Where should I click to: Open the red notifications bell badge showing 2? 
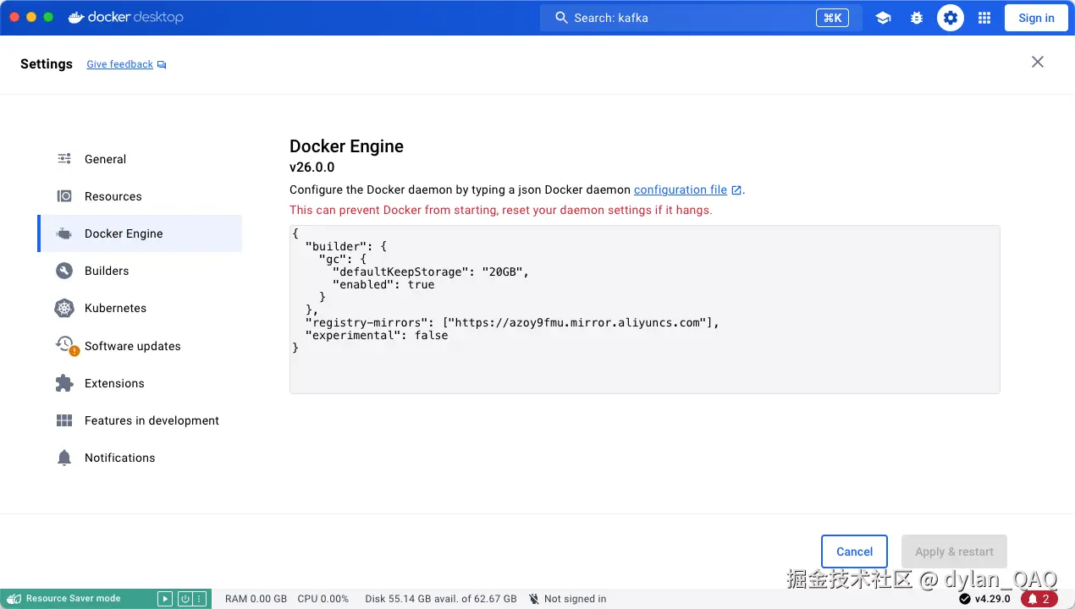coord(1039,599)
